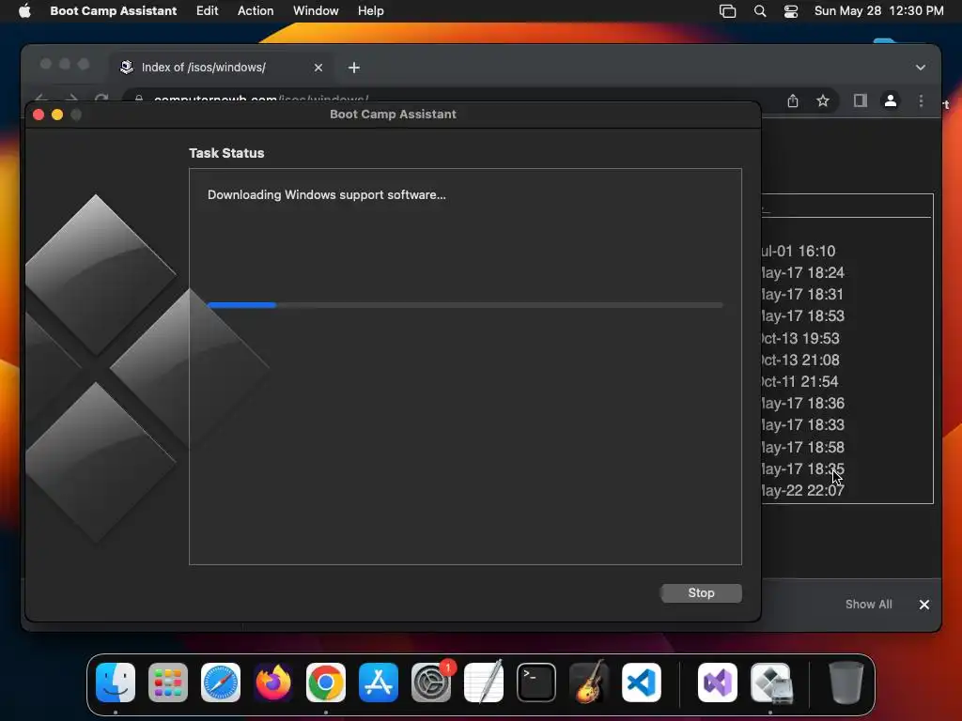Close the Boot Camp Assistant window

(38, 115)
